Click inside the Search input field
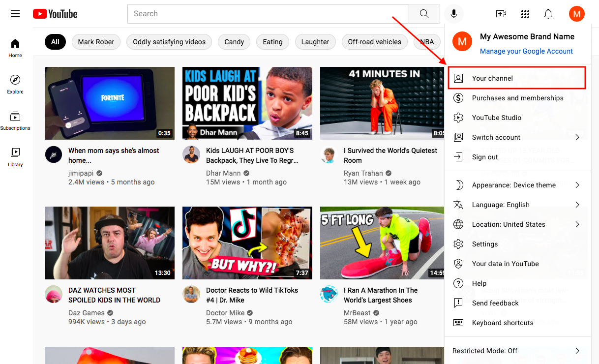599x364 pixels. click(x=268, y=14)
